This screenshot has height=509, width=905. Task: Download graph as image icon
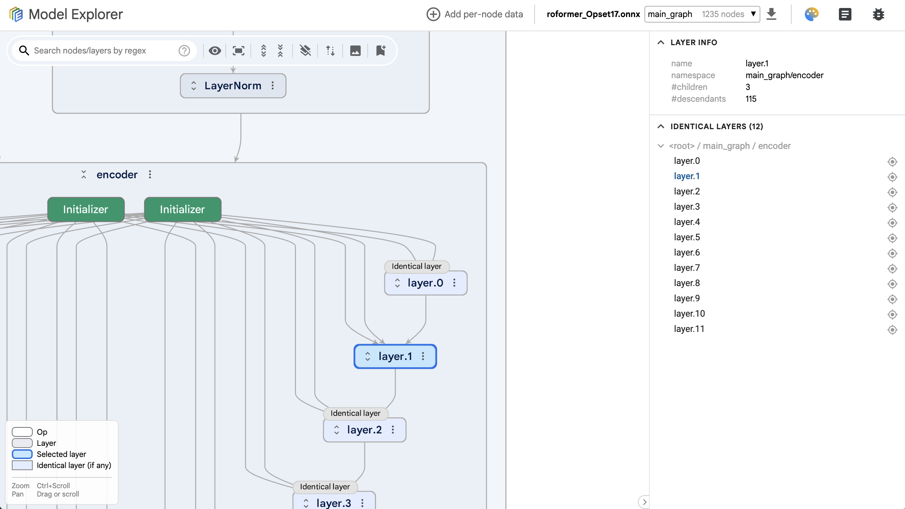click(x=355, y=50)
